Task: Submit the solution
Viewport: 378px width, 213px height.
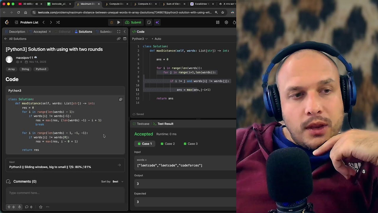Action: tap(133, 22)
